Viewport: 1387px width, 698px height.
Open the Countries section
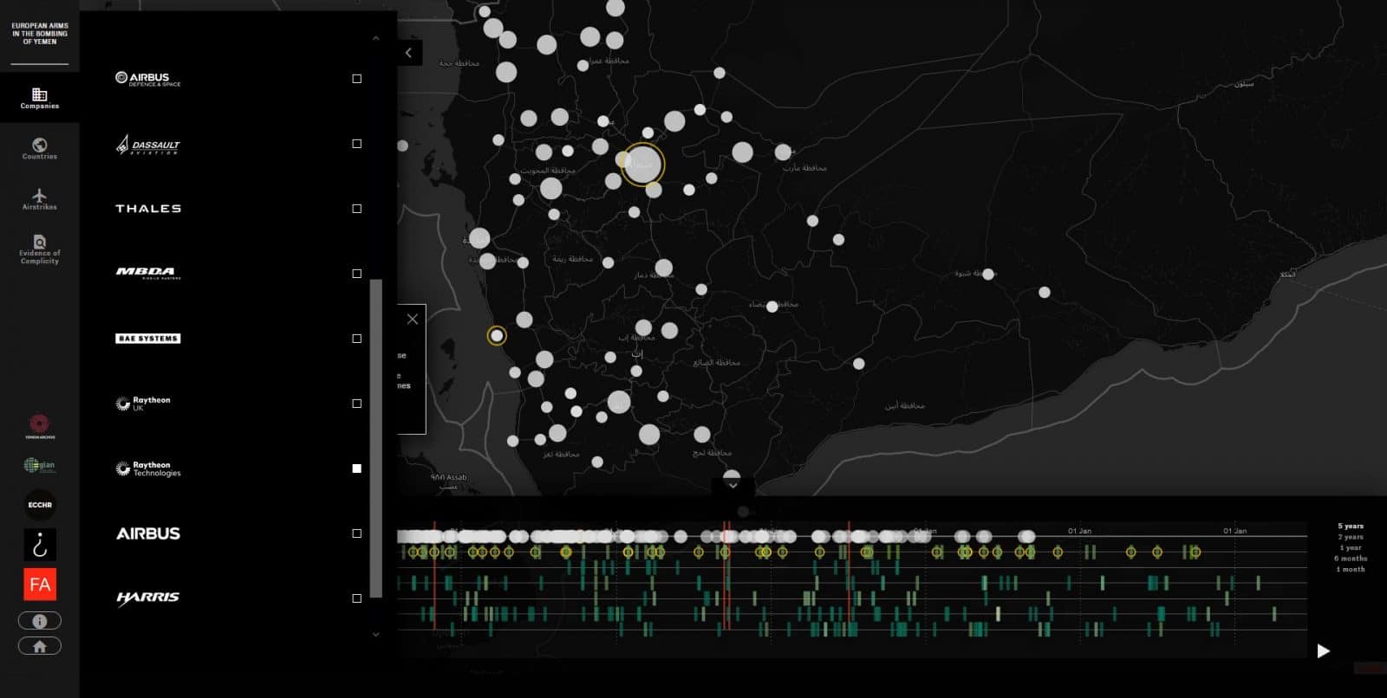coord(40,148)
